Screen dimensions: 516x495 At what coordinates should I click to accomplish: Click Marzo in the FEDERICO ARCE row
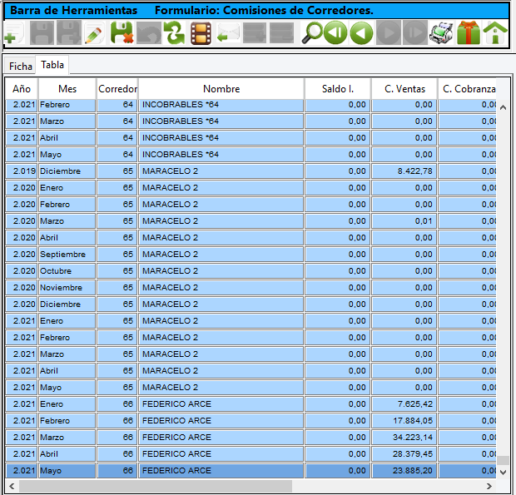pos(67,437)
